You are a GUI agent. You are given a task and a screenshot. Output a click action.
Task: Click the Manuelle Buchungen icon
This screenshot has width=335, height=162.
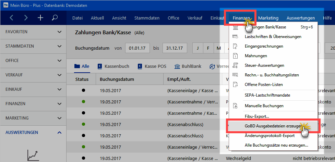click(x=235, y=106)
